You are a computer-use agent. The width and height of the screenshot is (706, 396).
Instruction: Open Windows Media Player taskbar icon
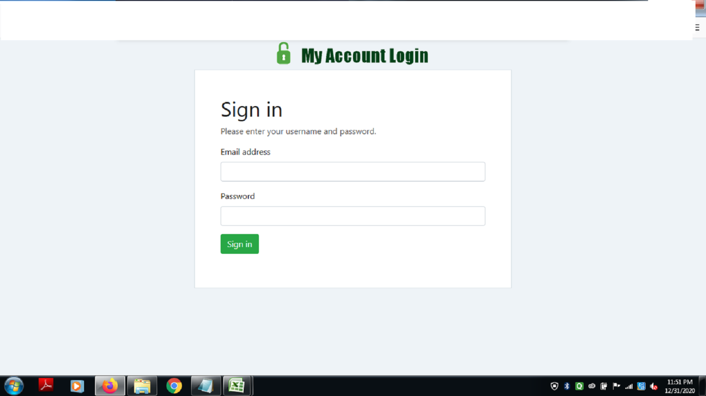click(x=77, y=386)
